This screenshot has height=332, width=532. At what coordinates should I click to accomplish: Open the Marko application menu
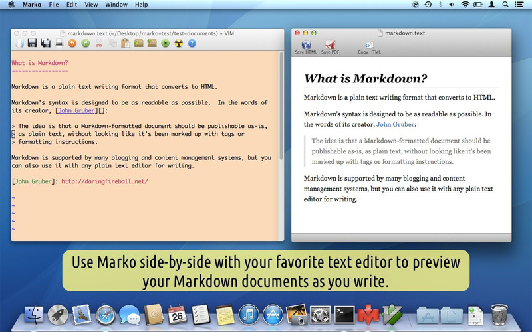32,5
